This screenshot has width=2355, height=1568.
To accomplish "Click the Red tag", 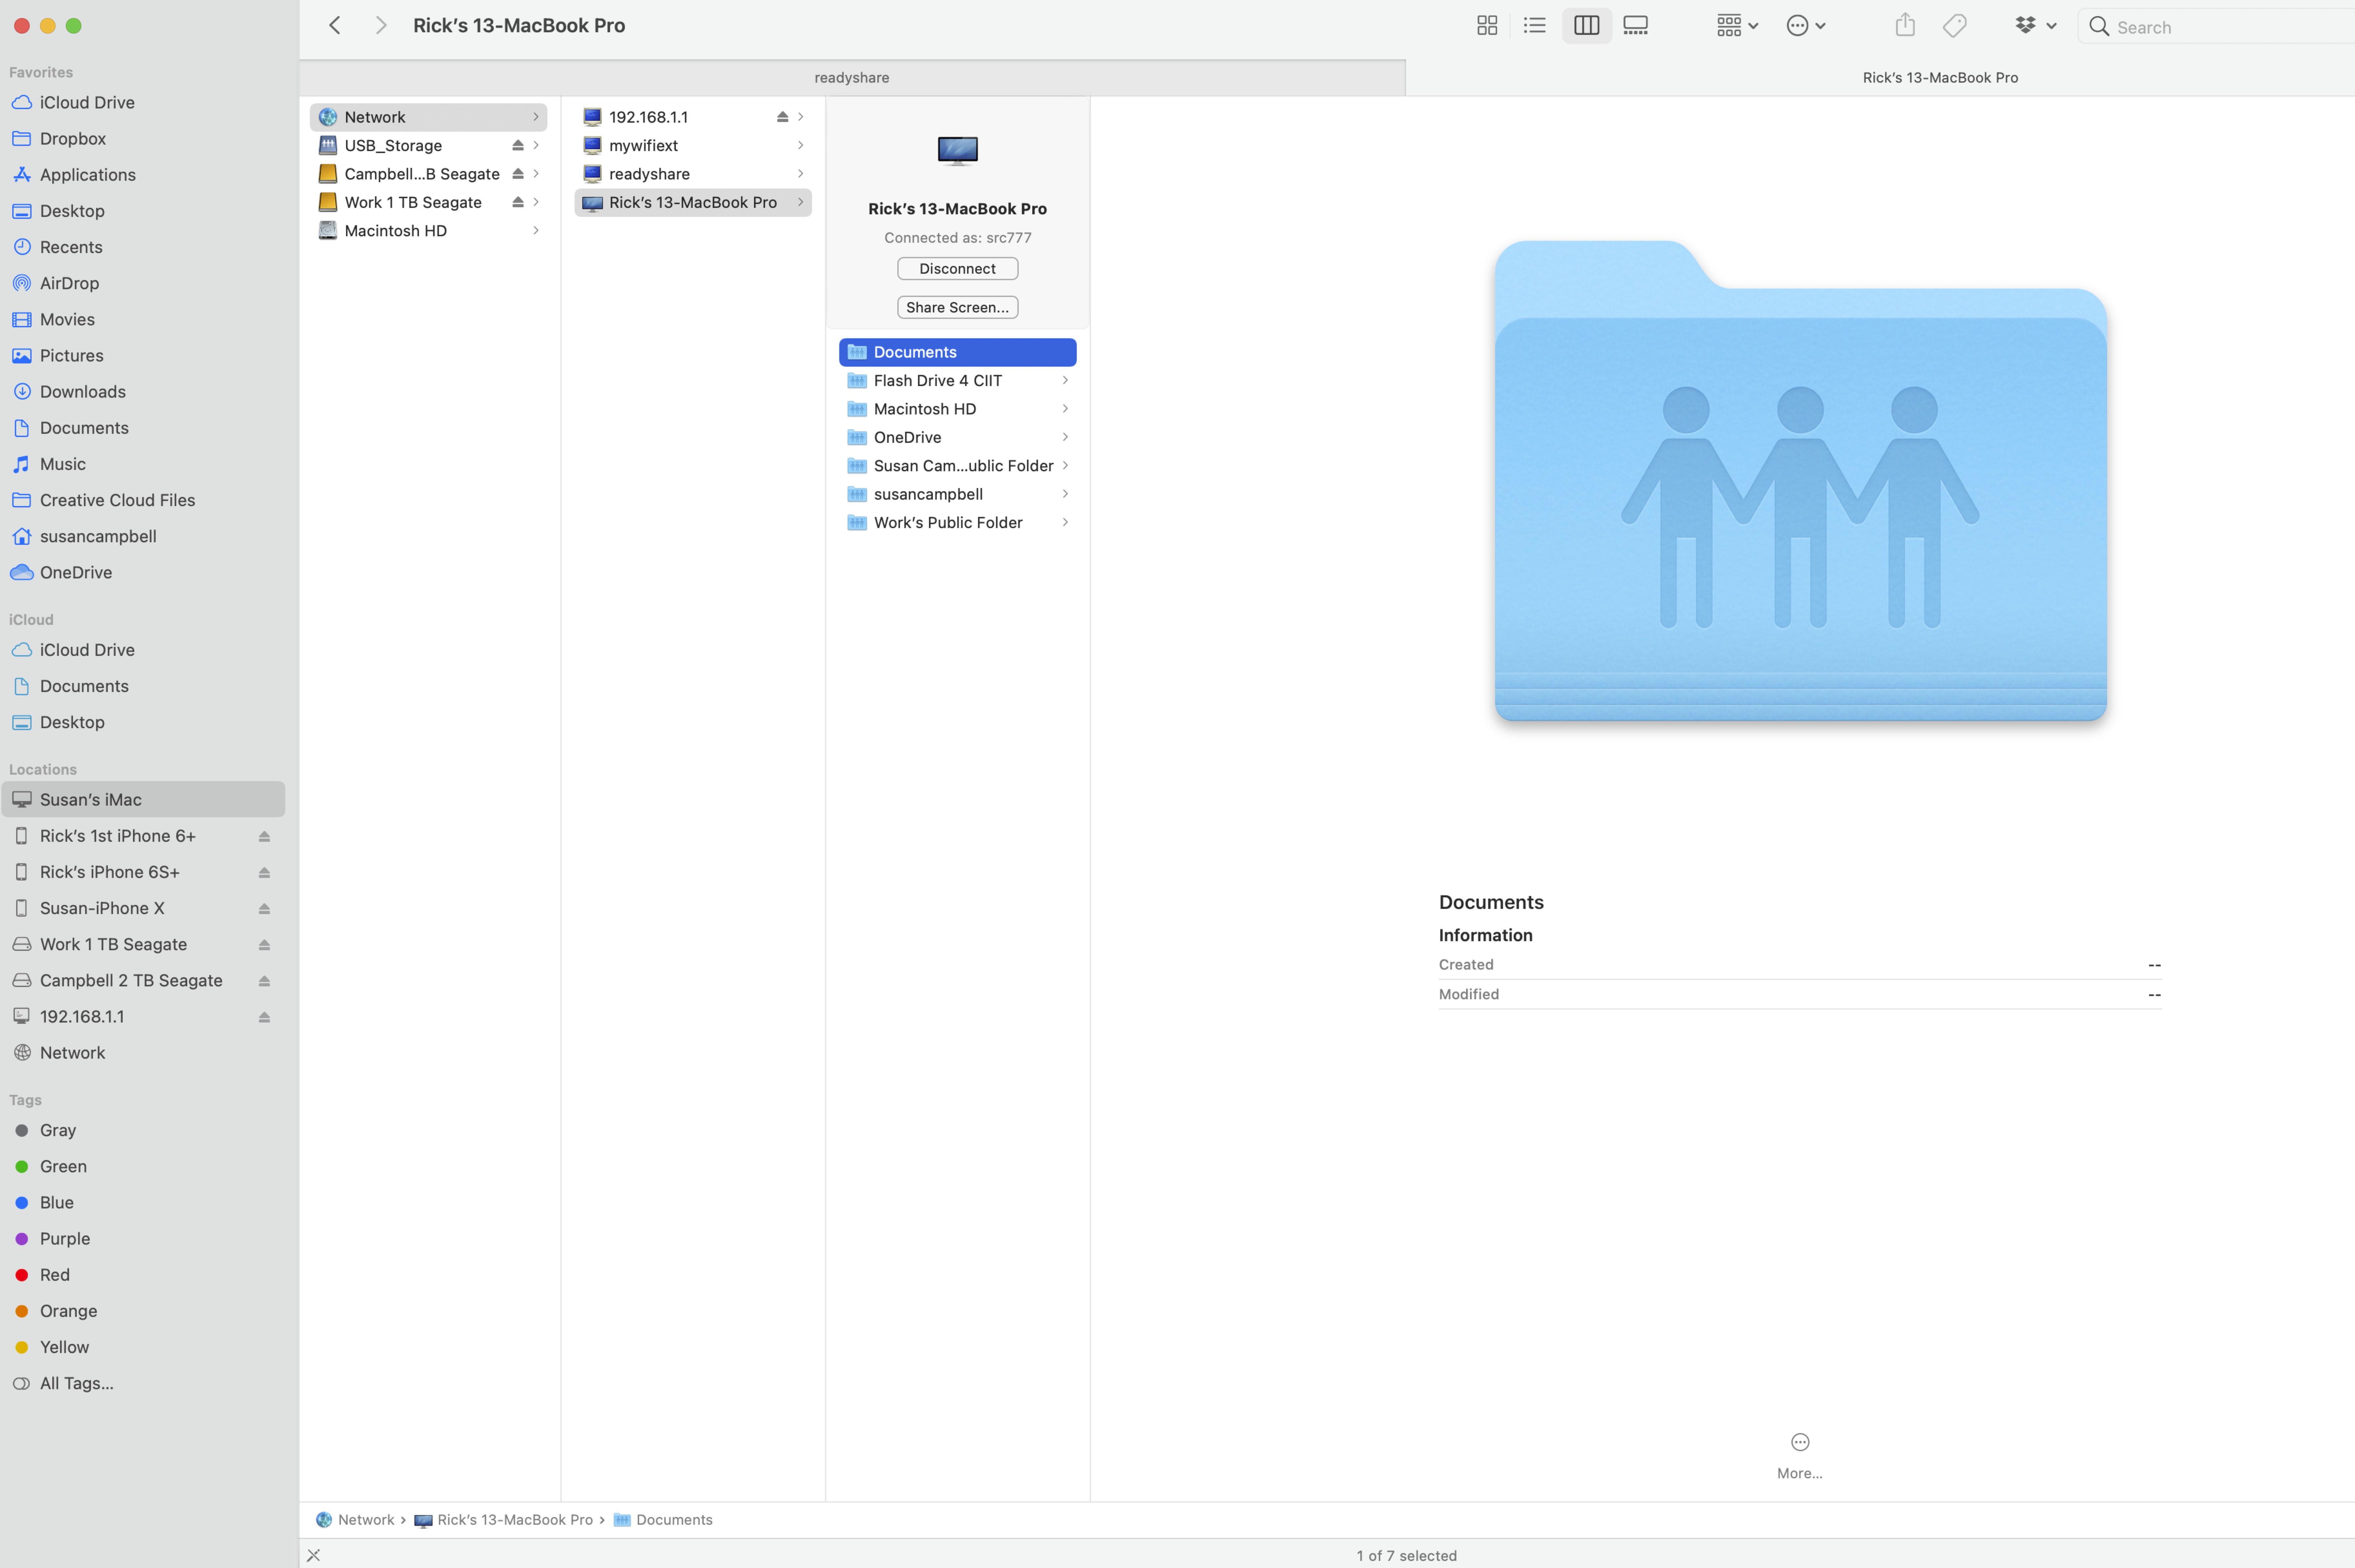I will pos(55,1275).
